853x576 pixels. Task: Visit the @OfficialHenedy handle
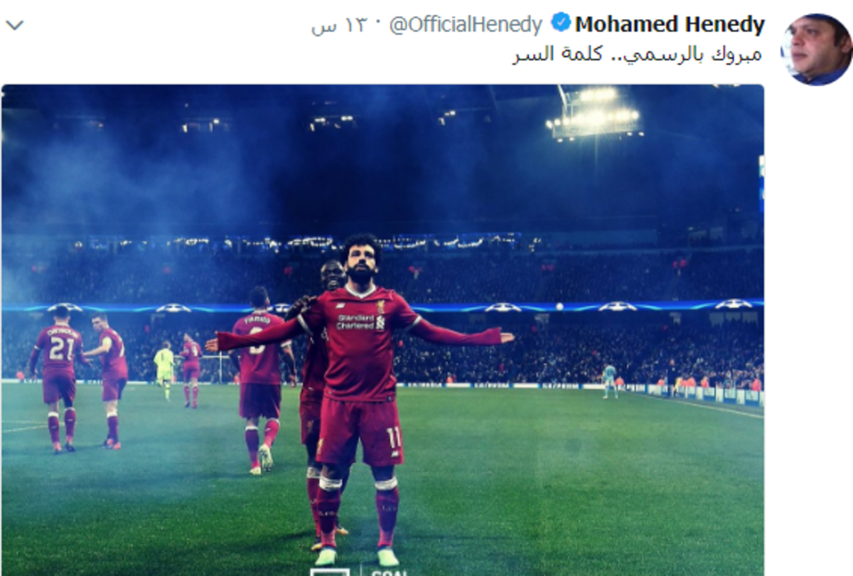tap(466, 25)
